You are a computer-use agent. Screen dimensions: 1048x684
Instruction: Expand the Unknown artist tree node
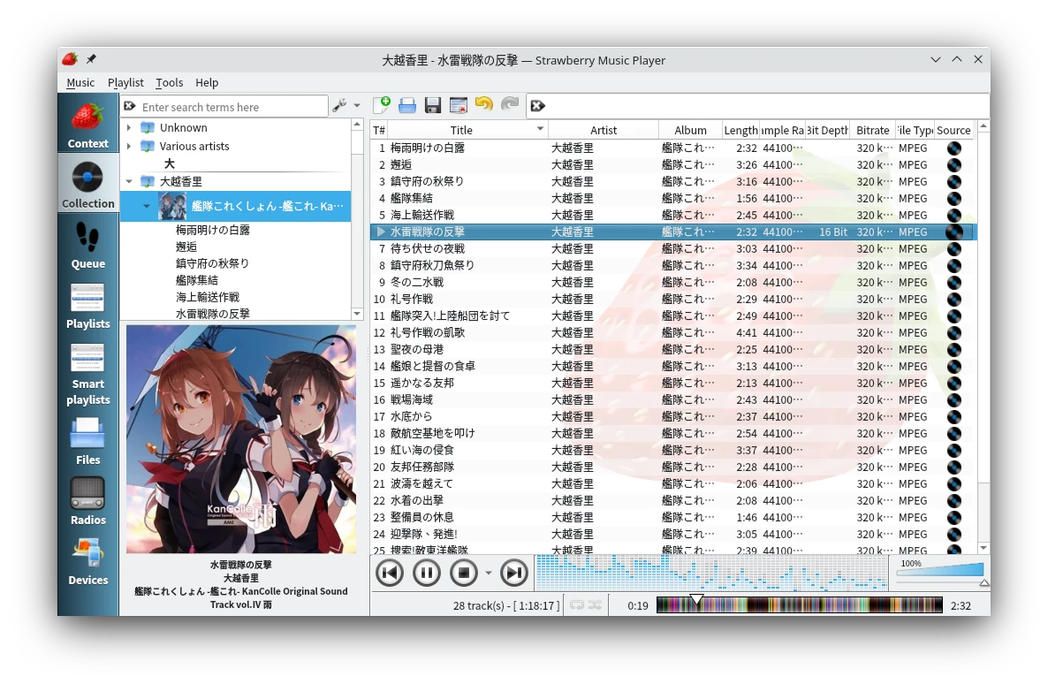129,128
